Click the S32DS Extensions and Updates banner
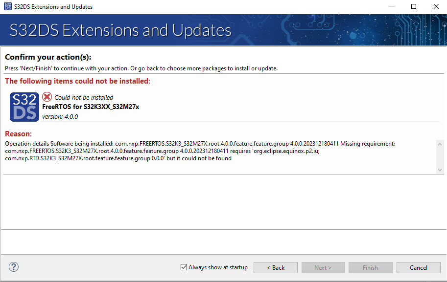 (x=119, y=30)
